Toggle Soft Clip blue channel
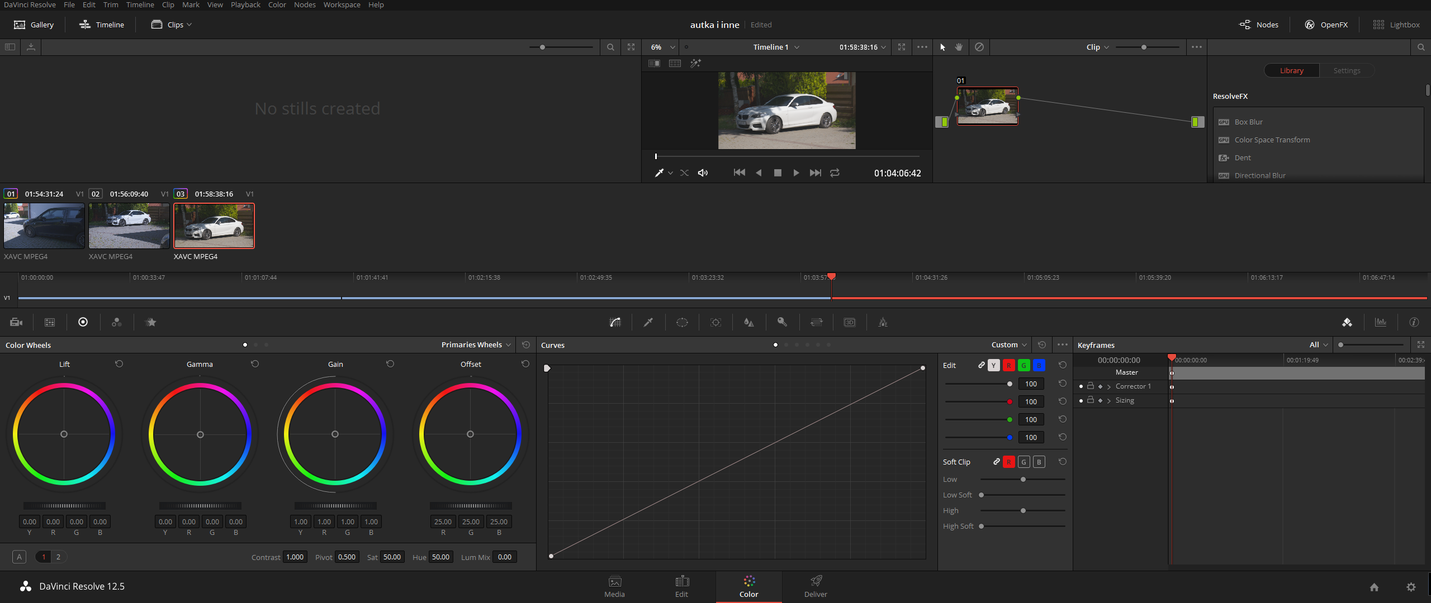Image resolution: width=1431 pixels, height=603 pixels. click(x=1039, y=462)
